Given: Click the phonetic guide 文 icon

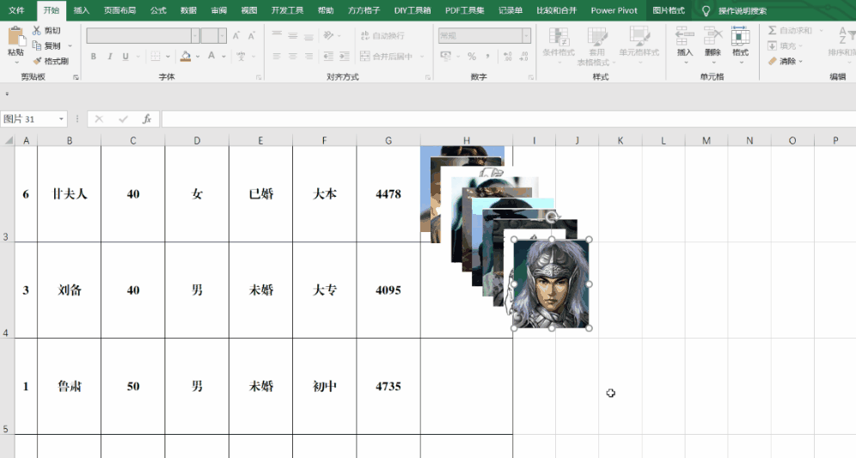Looking at the screenshot, I should (241, 56).
